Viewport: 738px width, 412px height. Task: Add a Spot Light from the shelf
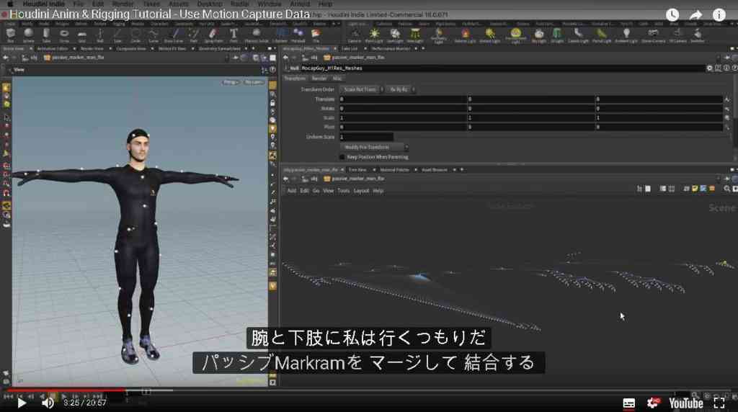(394, 35)
